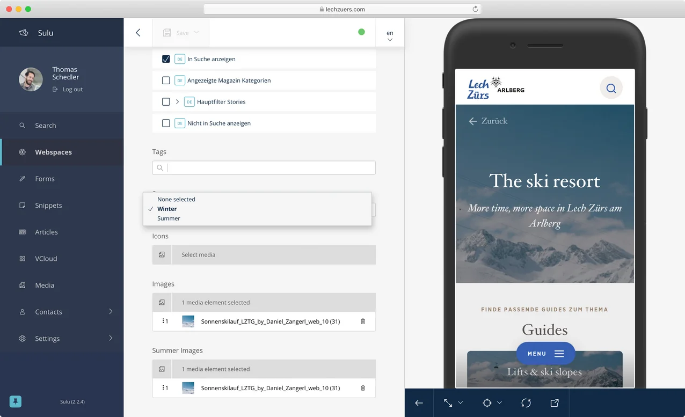Click the back arrow in the editor toolbar

tap(138, 33)
